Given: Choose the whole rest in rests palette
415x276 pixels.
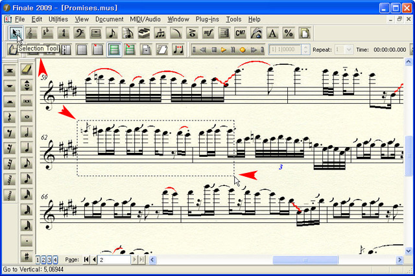Looking at the screenshot, I should [10, 86].
